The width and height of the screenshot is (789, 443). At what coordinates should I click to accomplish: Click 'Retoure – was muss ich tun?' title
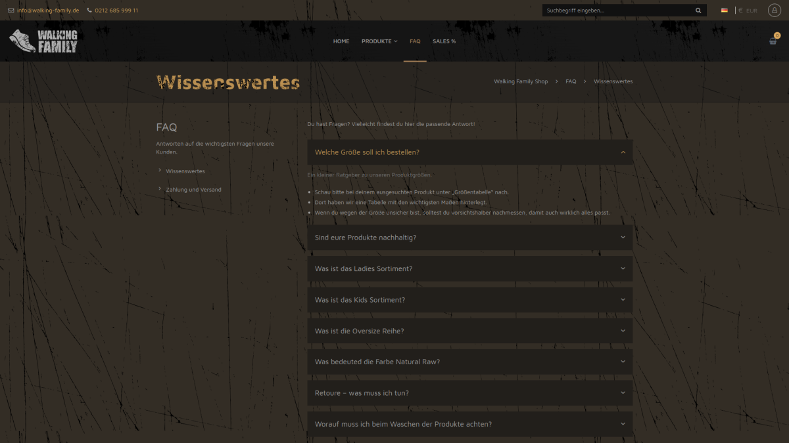(362, 393)
